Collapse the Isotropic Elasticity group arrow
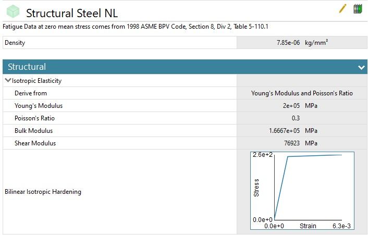368x235 pixels. pos(8,81)
